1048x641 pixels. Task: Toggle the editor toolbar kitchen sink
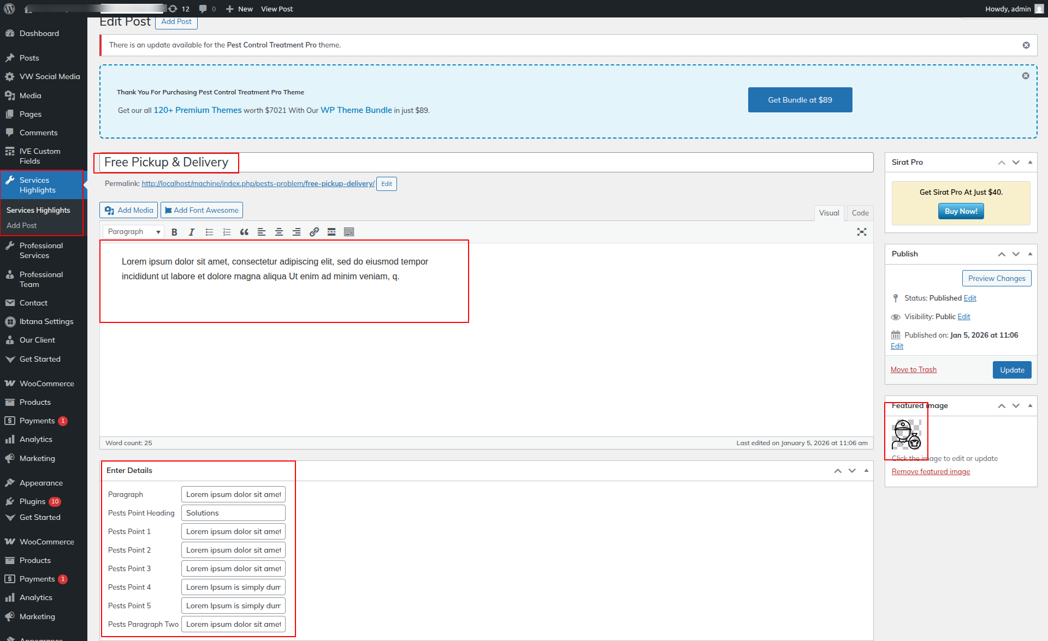pyautogui.click(x=349, y=232)
